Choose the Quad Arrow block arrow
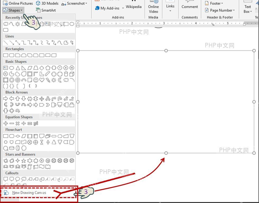Image resolution: width=259 pixels, height=203 pixels. 42,99
